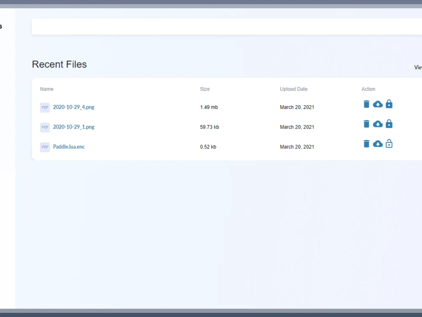Click the upload date of Paddle.lua.enc
Screen dimensions: 422x317
297,147
